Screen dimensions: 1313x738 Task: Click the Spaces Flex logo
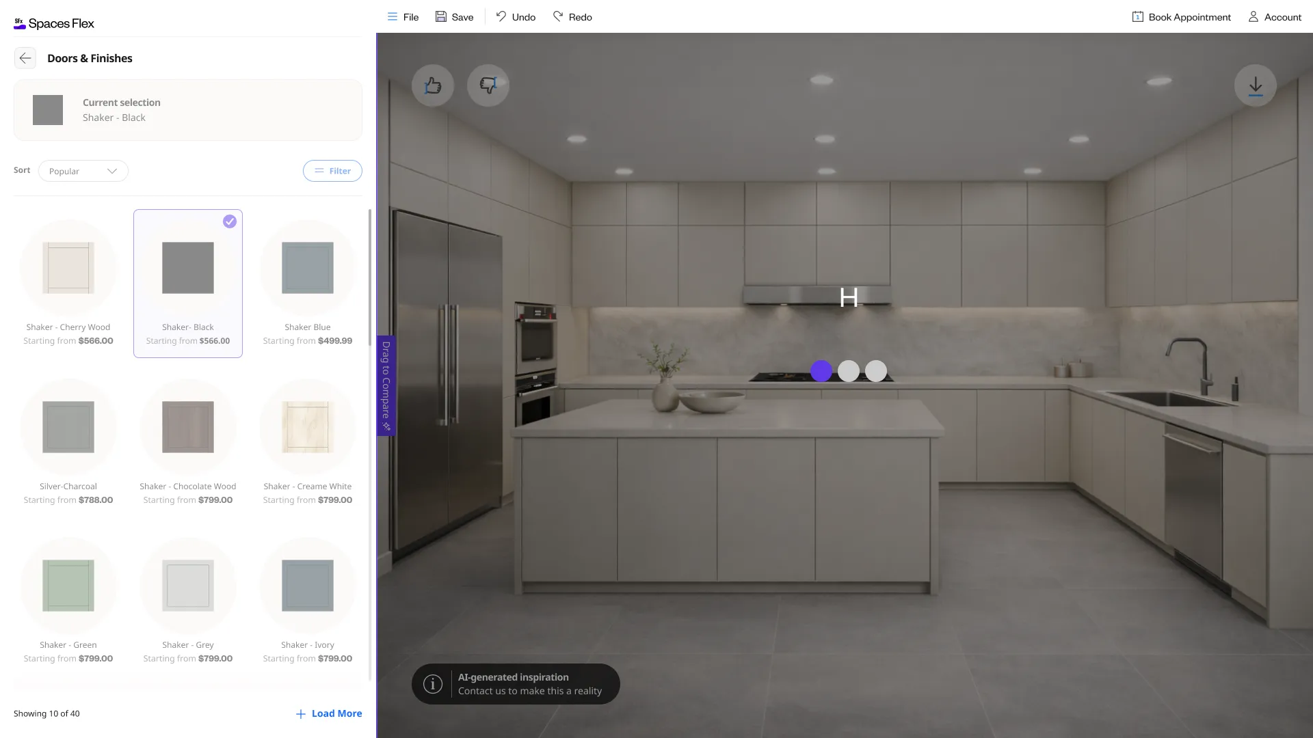54,23
